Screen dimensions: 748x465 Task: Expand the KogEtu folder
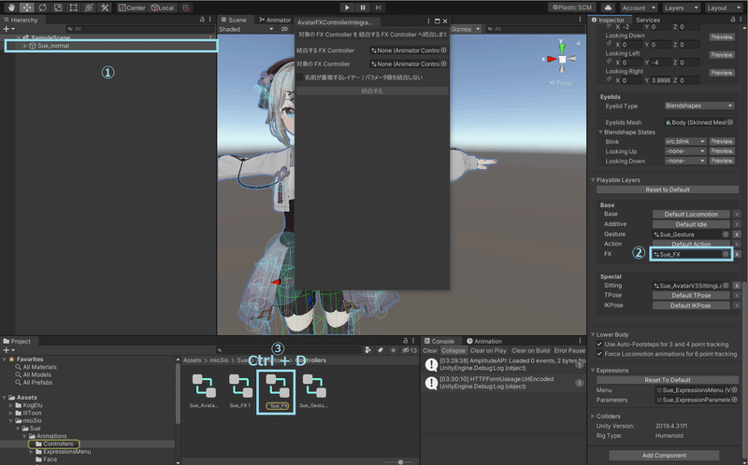11,405
